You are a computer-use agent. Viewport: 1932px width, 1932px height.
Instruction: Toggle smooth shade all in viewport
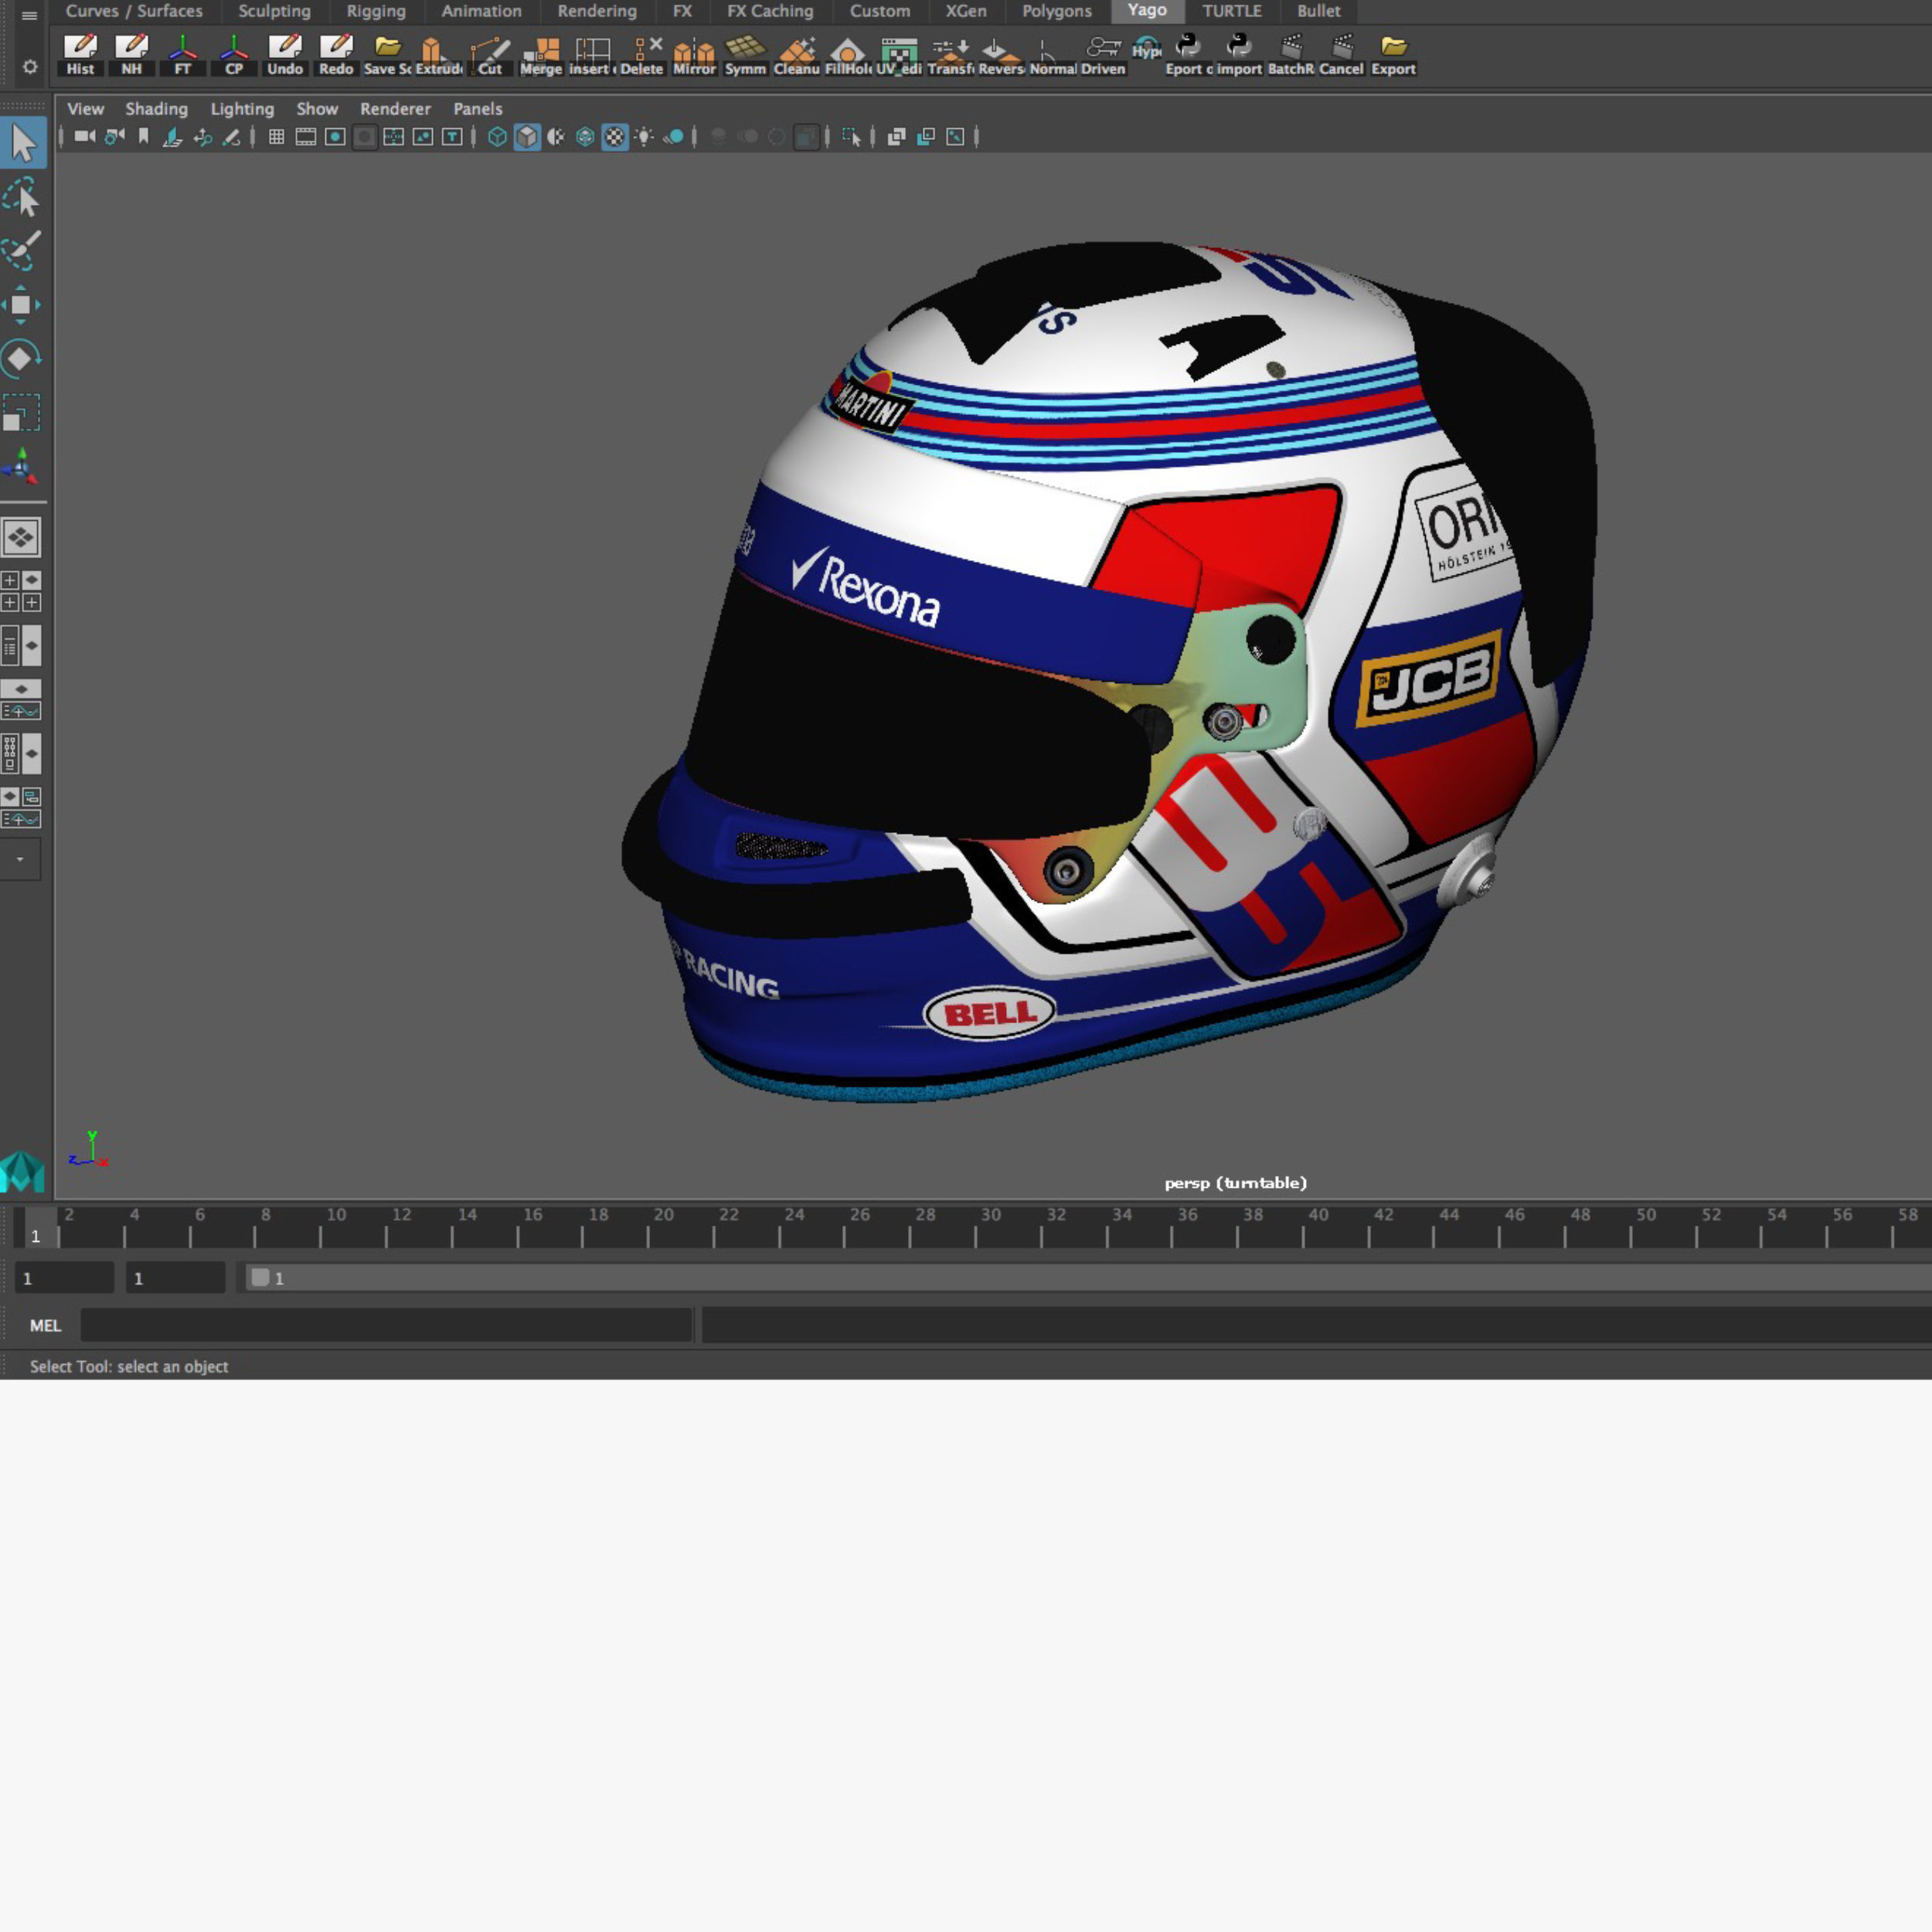coord(527,137)
